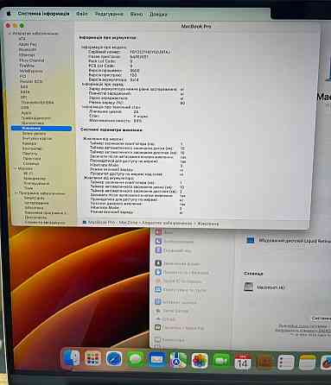Select Ethernet in the hardware list
This screenshot has width=331, height=385.
pyautogui.click(x=27, y=54)
